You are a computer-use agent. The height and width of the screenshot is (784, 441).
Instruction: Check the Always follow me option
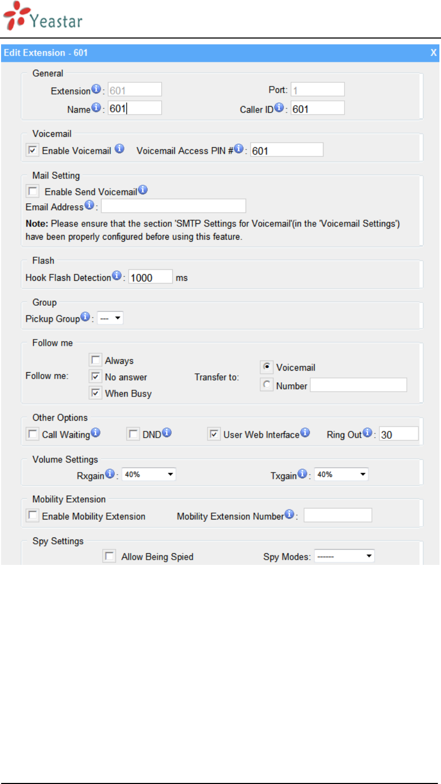click(x=95, y=360)
